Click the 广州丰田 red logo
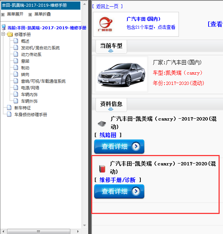This screenshot has height=234, width=223. 106,24
